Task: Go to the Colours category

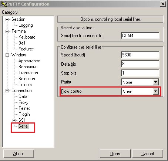Action: (x=25, y=85)
